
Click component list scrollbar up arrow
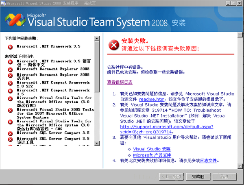click(x=97, y=38)
